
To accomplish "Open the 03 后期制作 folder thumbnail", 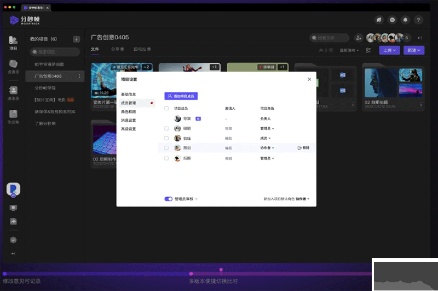I will pos(105,140).
